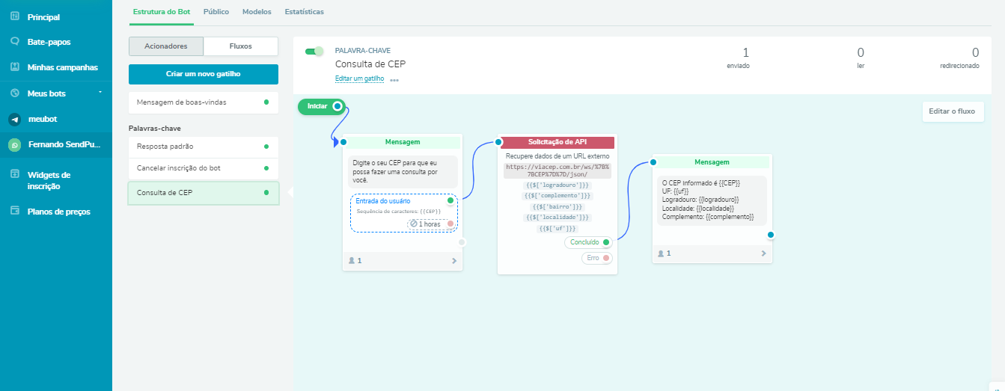The height and width of the screenshot is (391, 1005).
Task: Open Principal dashboard icon in sidebar
Action: coord(14,16)
